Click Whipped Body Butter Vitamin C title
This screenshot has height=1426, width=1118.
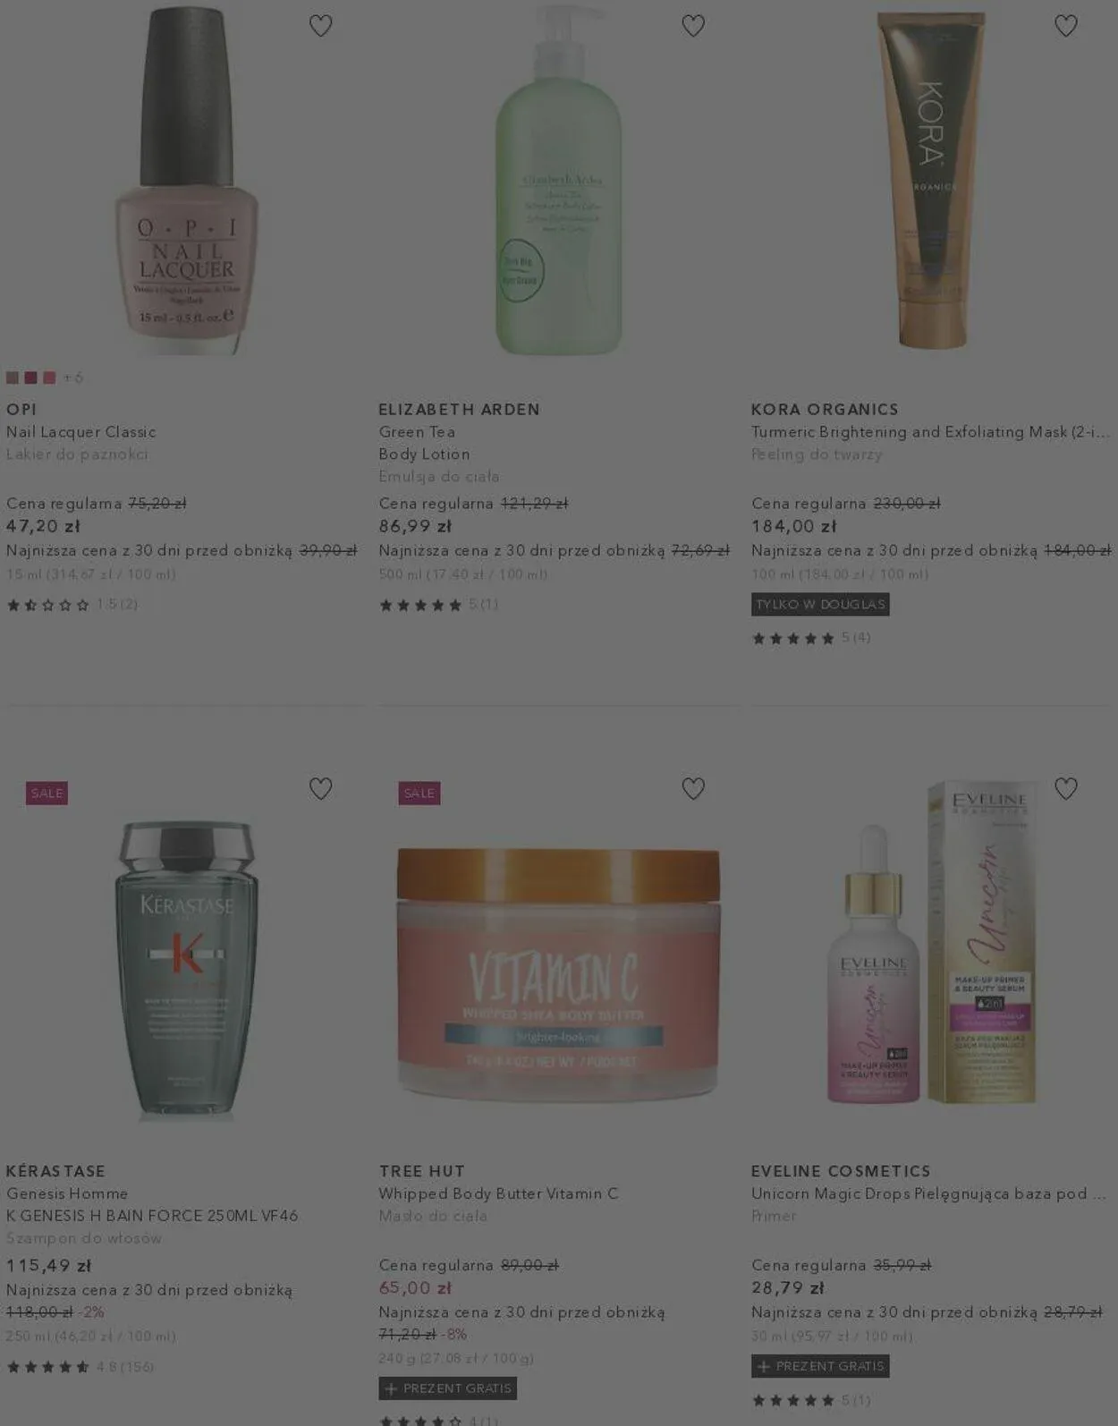point(498,1193)
